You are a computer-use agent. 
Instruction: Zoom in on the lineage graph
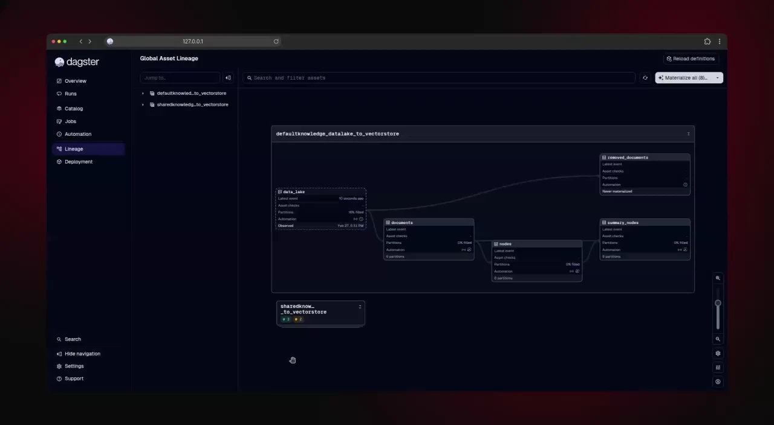718,278
